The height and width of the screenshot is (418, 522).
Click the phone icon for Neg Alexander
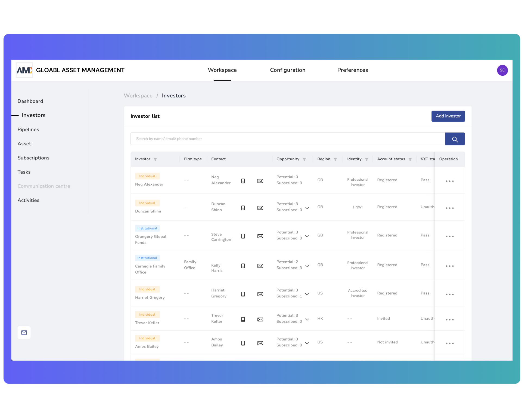tap(243, 181)
